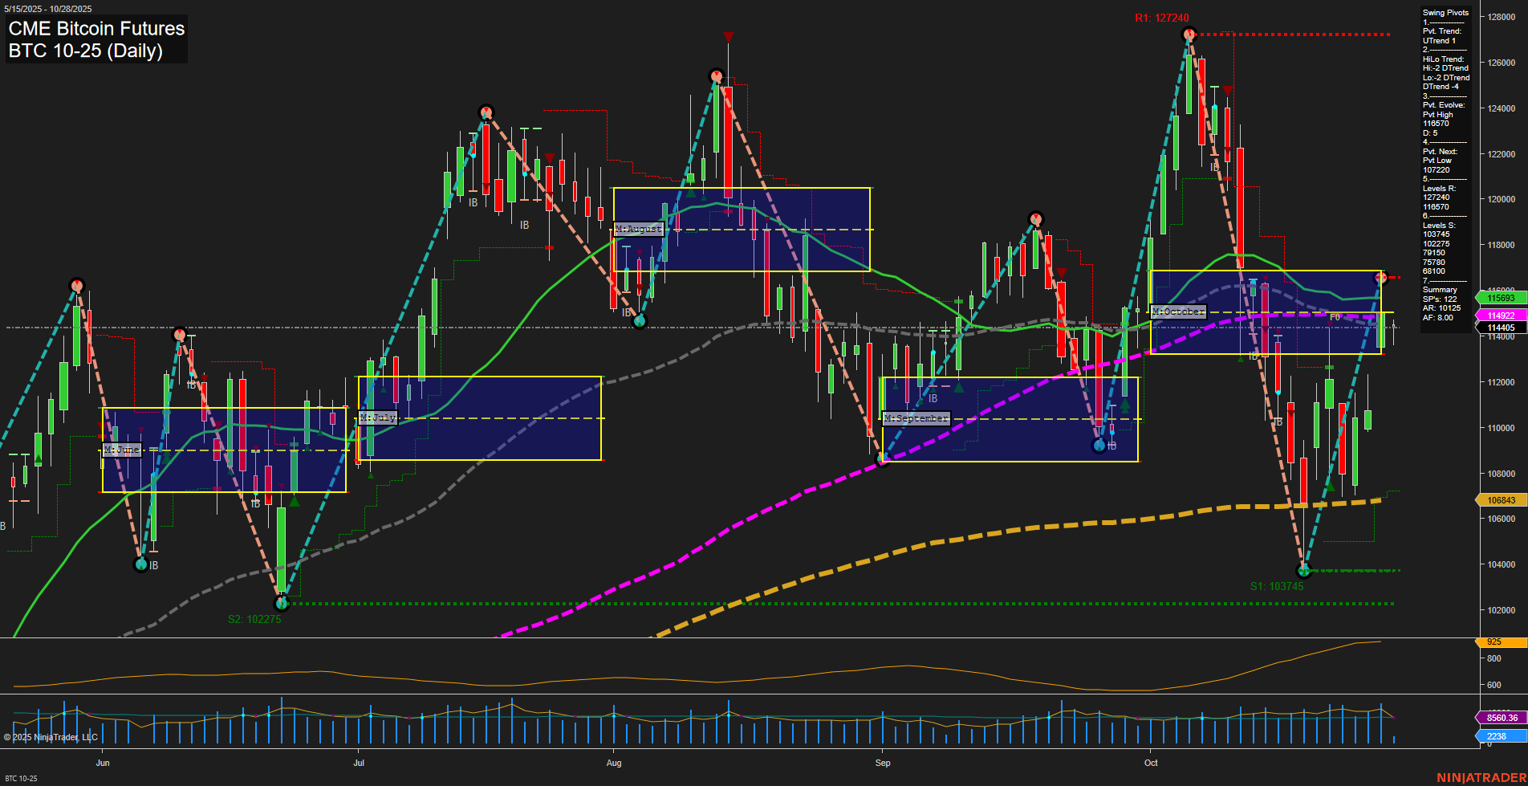Click the dark pivot circle at the June swing low

[x=140, y=564]
